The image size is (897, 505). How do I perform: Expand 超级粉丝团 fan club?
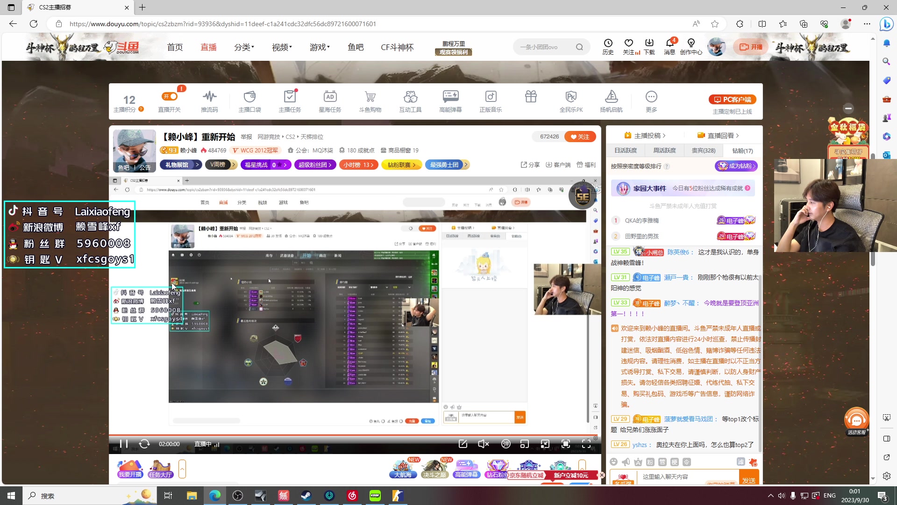(315, 165)
